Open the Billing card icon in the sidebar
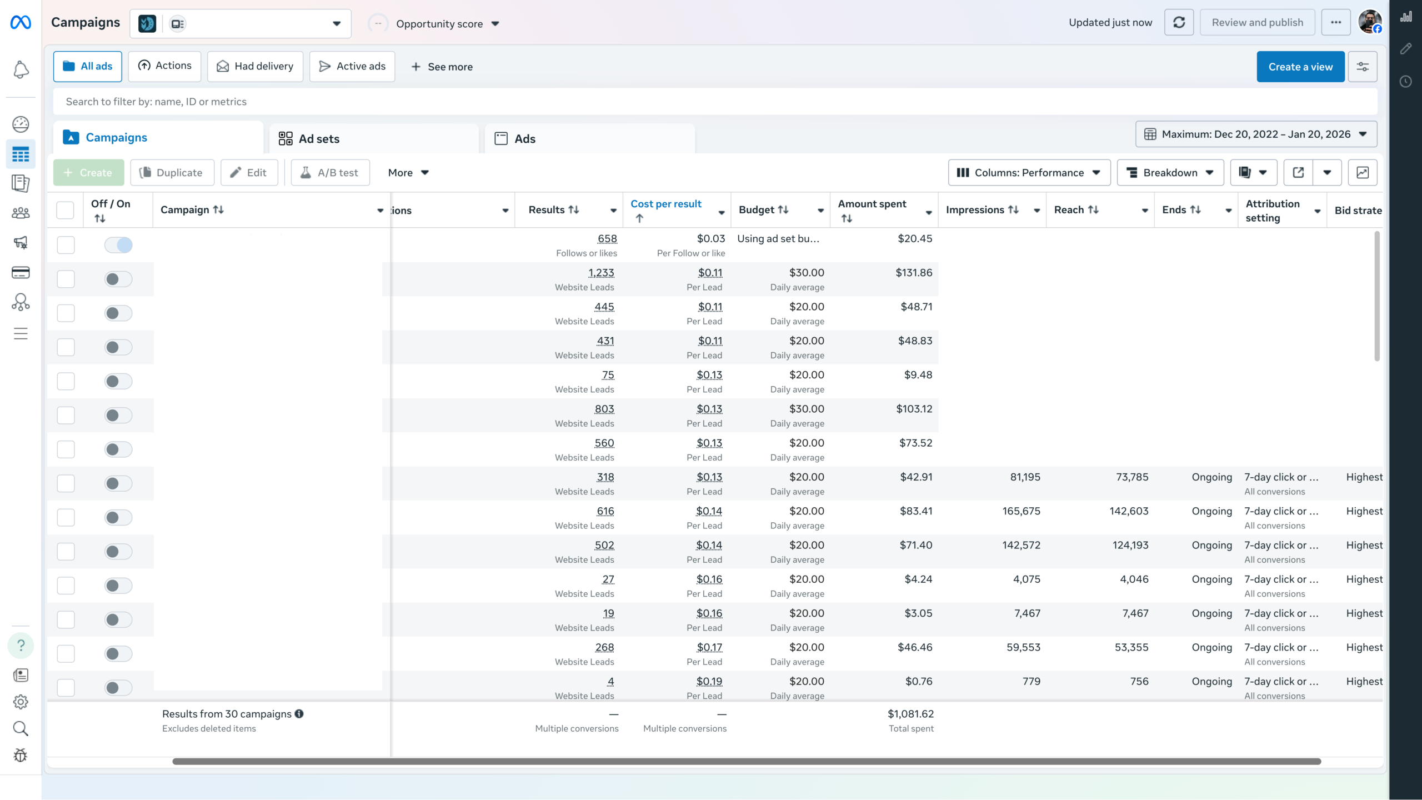 pyautogui.click(x=21, y=272)
